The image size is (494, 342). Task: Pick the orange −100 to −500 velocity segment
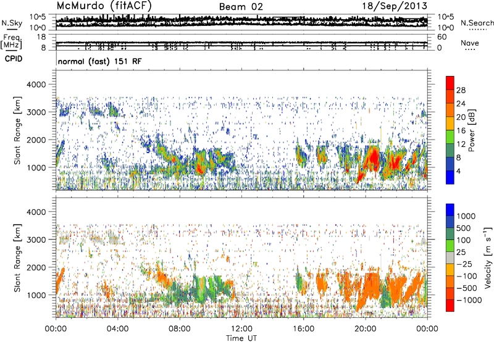[450, 282]
